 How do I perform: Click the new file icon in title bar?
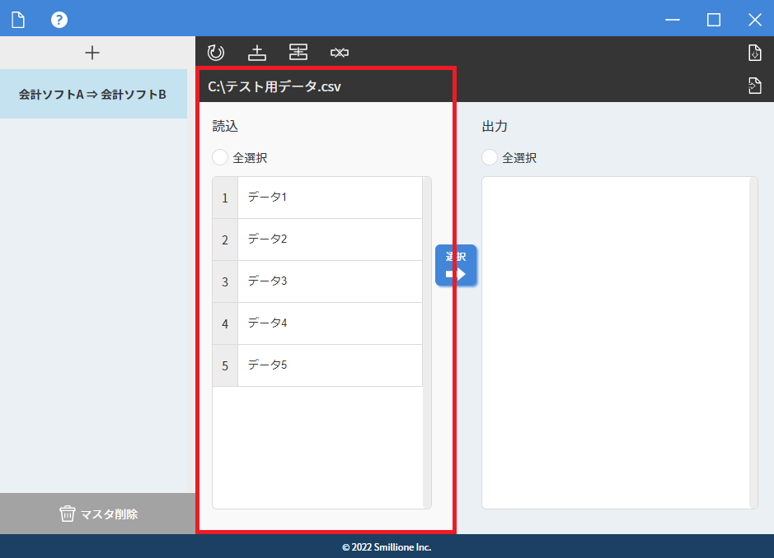coord(17,19)
